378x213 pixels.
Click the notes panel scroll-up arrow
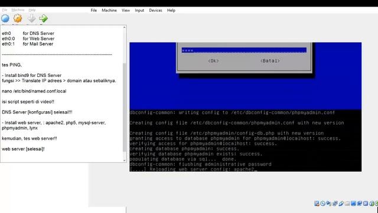coord(125,28)
